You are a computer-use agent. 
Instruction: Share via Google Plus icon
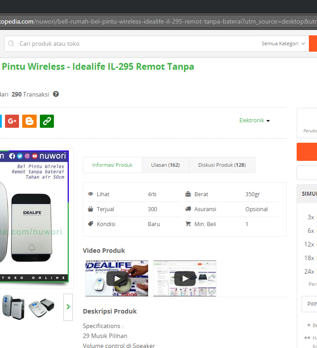[x=12, y=121]
